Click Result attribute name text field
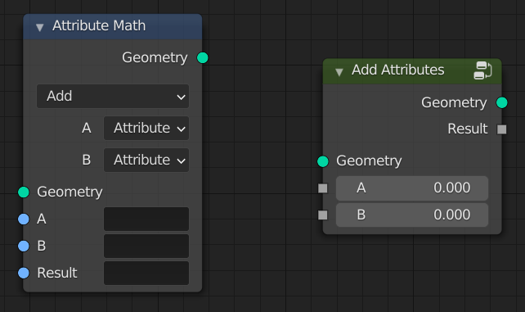The image size is (525, 312). pos(146,273)
